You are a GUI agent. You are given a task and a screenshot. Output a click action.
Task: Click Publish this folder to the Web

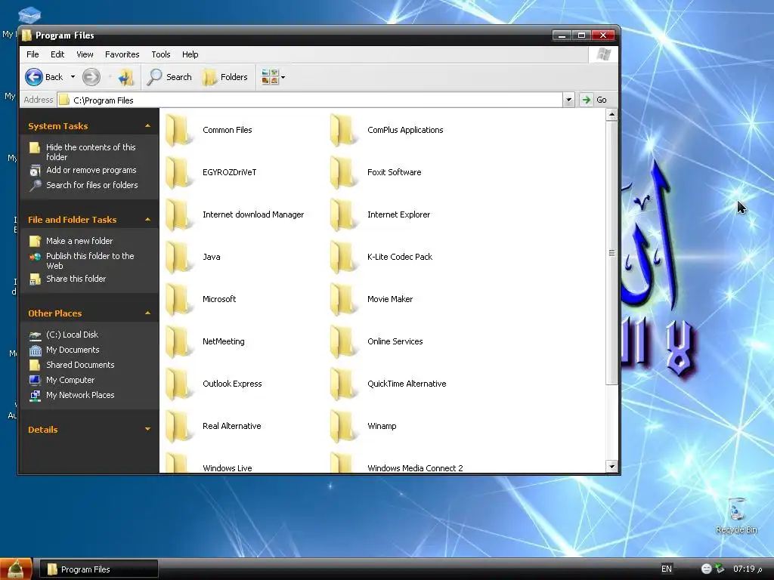coord(91,261)
